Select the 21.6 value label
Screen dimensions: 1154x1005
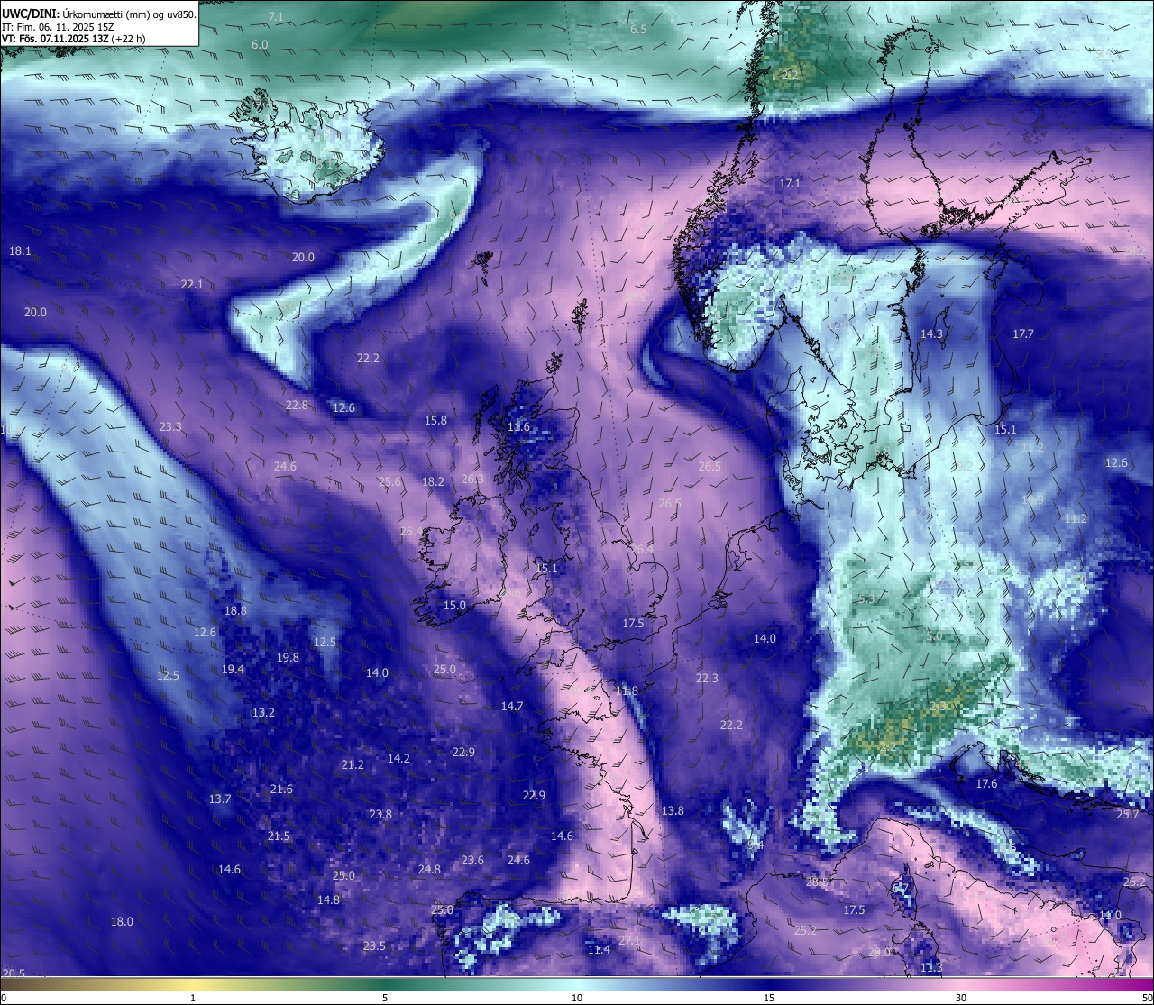click(281, 790)
